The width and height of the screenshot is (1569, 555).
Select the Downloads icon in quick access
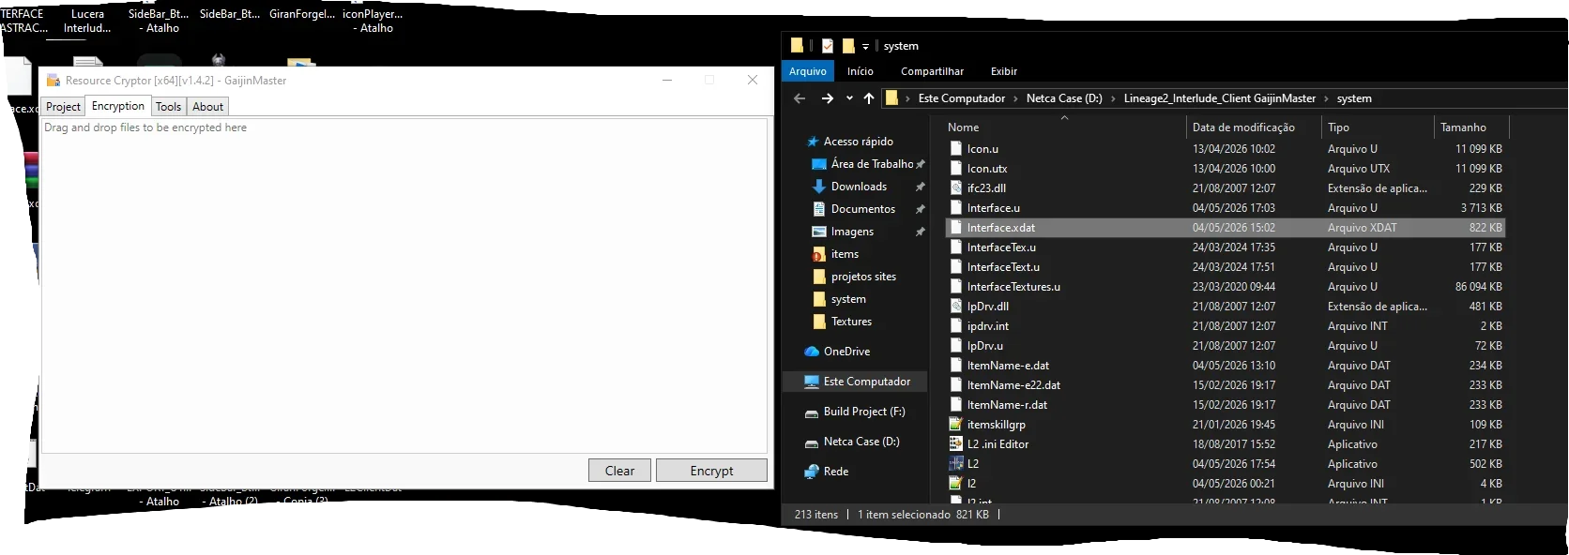point(819,187)
